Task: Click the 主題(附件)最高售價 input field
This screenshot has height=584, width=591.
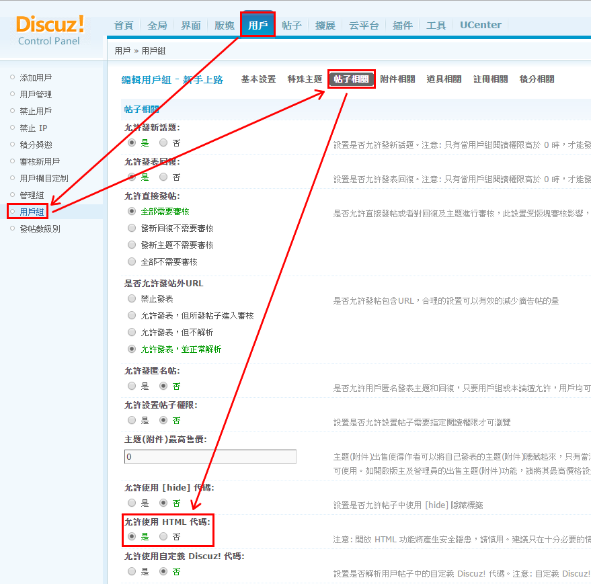Action: click(210, 457)
